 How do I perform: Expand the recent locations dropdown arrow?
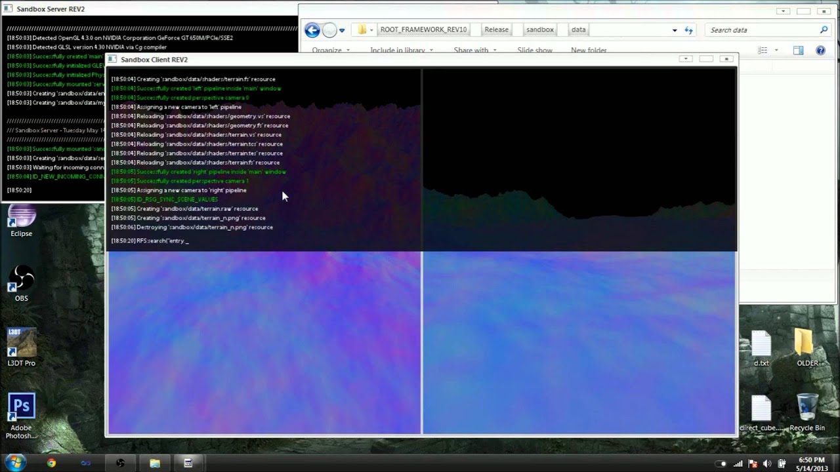point(342,30)
